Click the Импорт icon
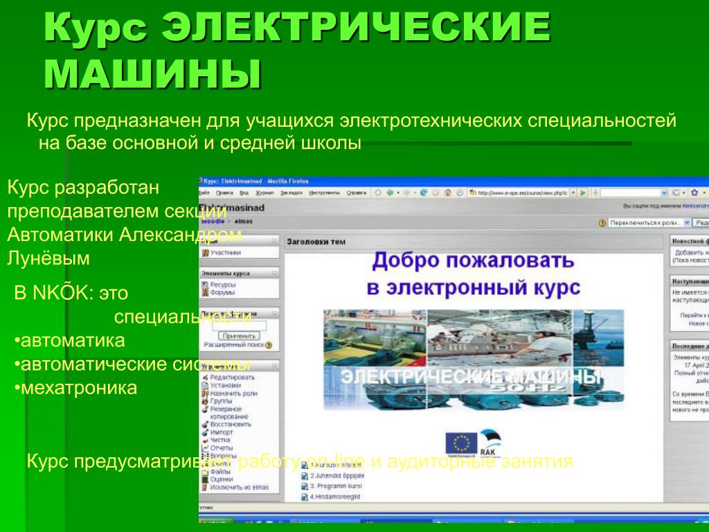 [x=205, y=432]
